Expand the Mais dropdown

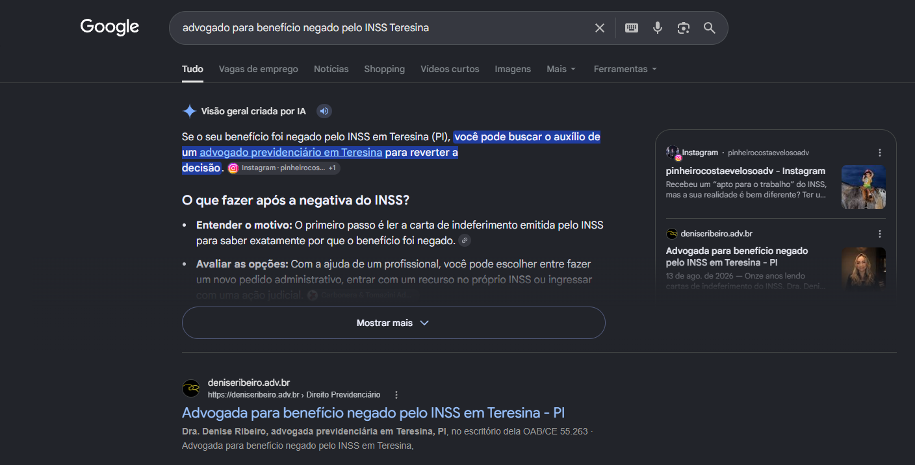[x=561, y=69]
